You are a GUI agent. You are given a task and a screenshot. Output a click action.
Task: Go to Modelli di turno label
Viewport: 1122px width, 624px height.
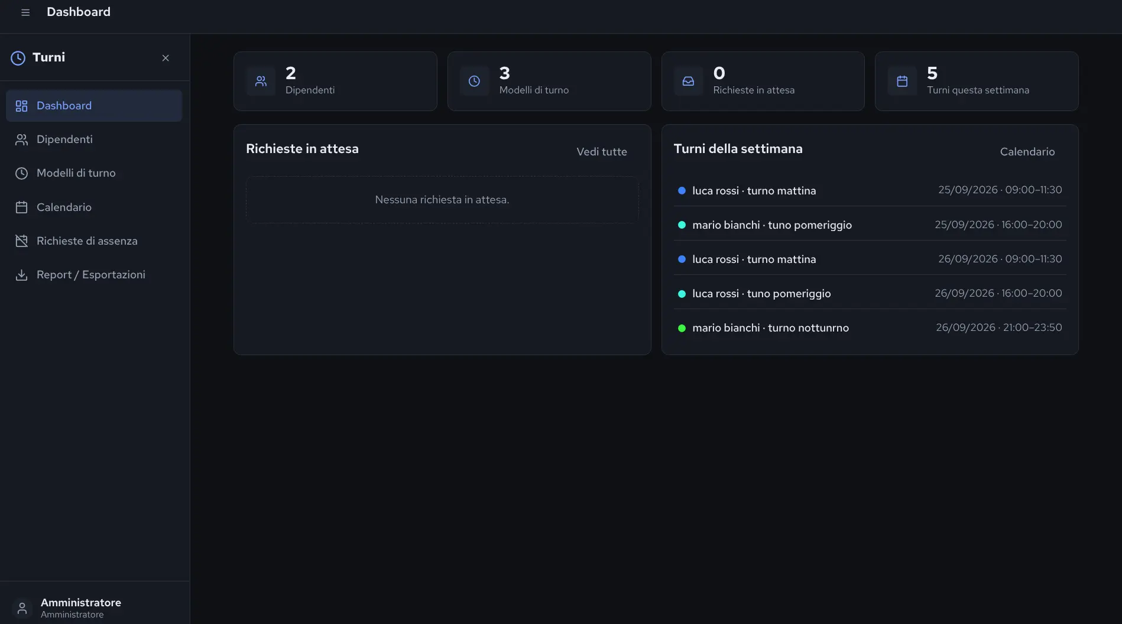click(76, 173)
